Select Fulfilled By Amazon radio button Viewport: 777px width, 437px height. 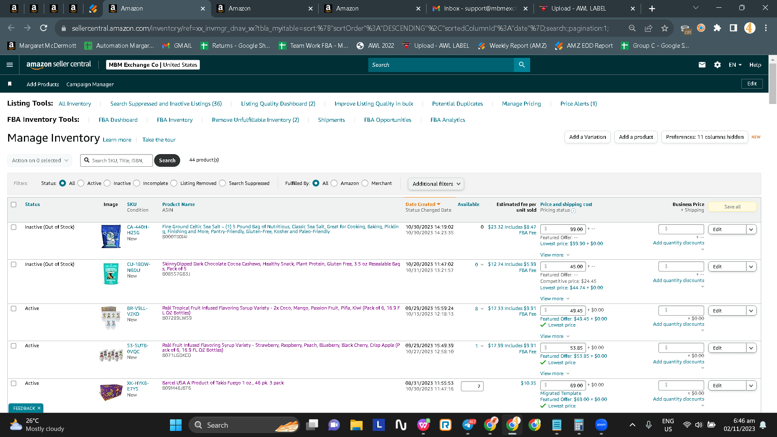coord(334,183)
